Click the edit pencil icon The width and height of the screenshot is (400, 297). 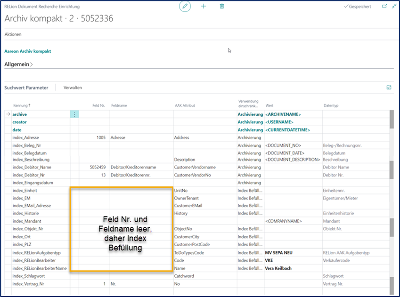185,6
